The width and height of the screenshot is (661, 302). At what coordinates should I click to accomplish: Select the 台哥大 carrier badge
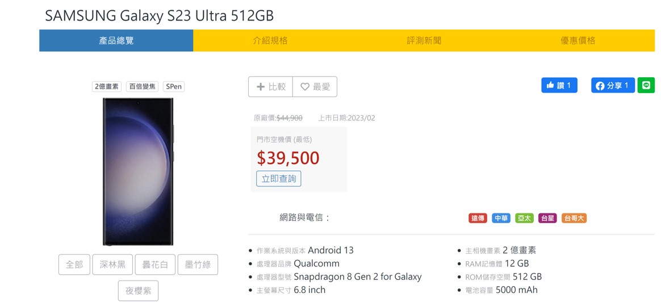574,218
